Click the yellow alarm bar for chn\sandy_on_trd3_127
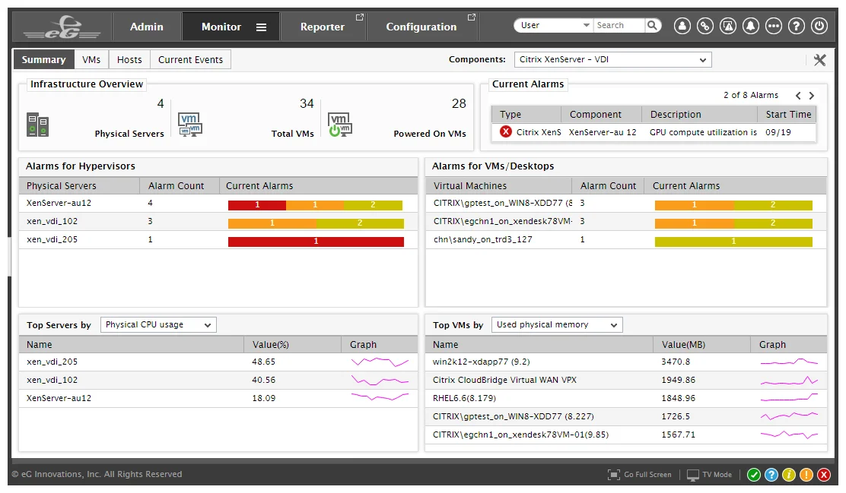The height and width of the screenshot is (493, 846). coord(733,242)
